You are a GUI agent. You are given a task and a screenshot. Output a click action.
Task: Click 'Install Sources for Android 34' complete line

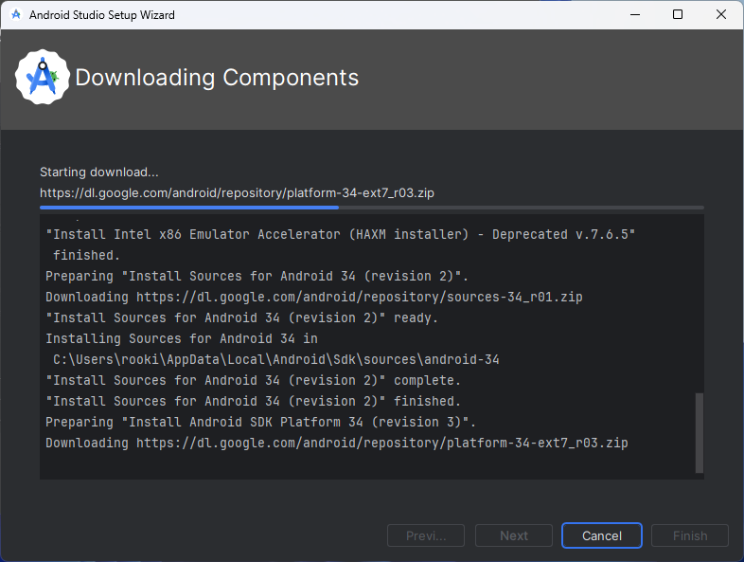tap(254, 381)
